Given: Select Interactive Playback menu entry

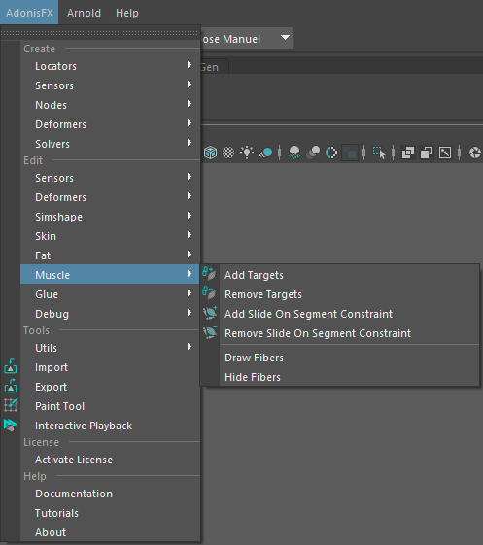Looking at the screenshot, I should [110, 426].
